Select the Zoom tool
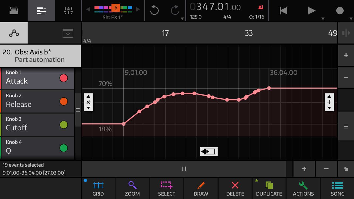The width and height of the screenshot is (354, 199). tap(132, 188)
